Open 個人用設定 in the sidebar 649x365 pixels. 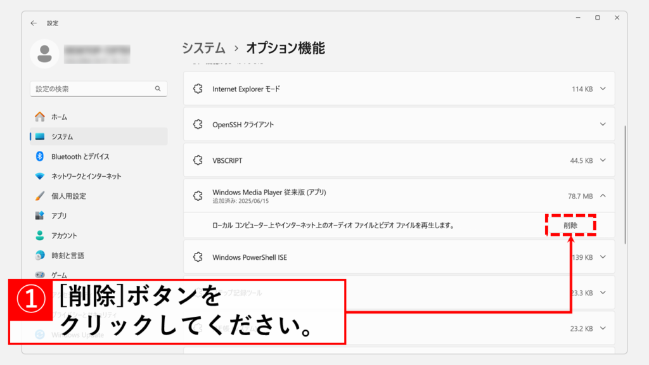pos(98,196)
